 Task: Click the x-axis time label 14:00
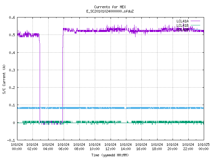[126, 149]
